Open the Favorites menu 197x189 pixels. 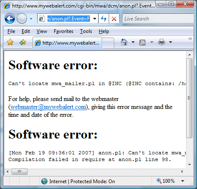tap(63, 31)
